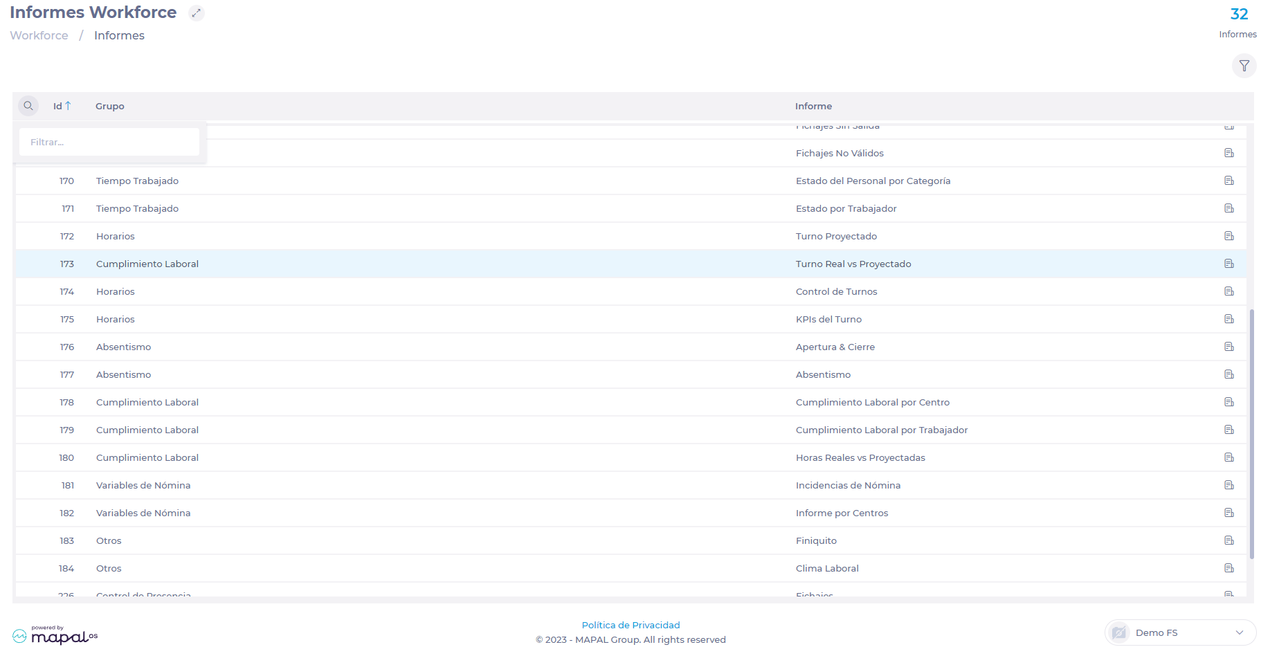The height and width of the screenshot is (647, 1261).
Task: Click 'Cumplimiento Laboral' group in row 173
Action: (147, 264)
